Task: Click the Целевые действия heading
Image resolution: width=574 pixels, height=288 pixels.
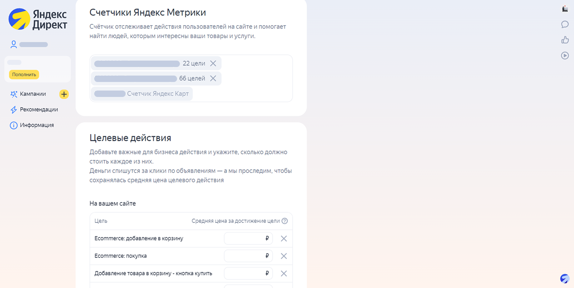Action: point(130,138)
